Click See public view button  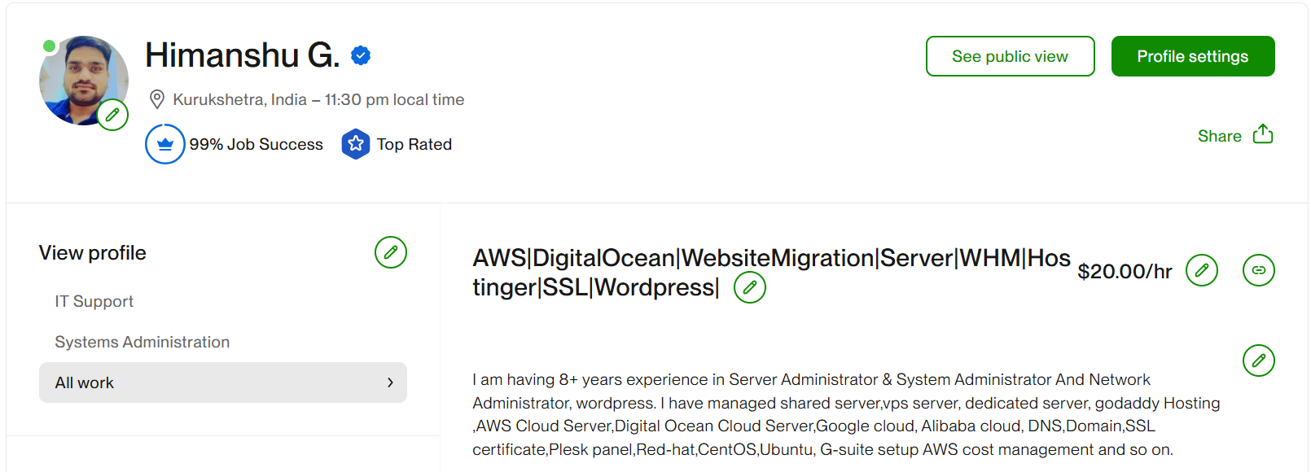pyautogui.click(x=1010, y=56)
